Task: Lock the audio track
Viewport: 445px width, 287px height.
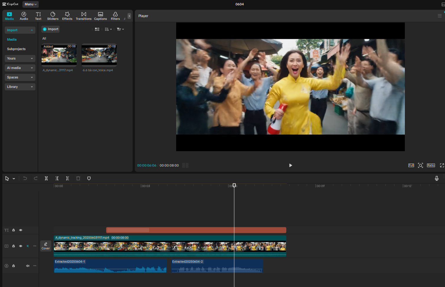Action: [14, 266]
